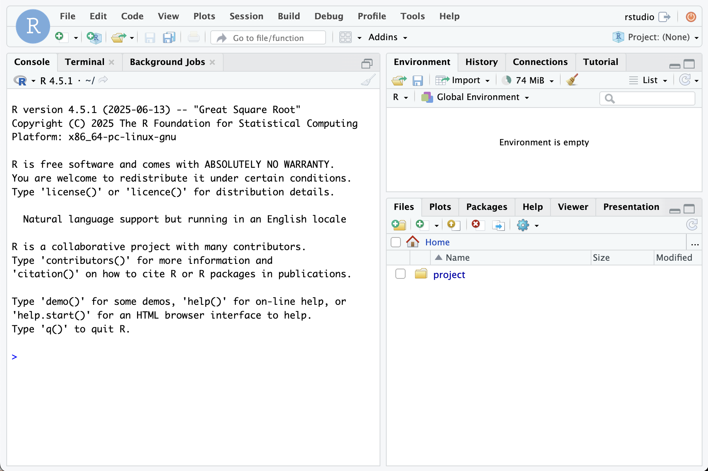Minimize the Files pane
This screenshot has width=708, height=471.
[x=675, y=210]
